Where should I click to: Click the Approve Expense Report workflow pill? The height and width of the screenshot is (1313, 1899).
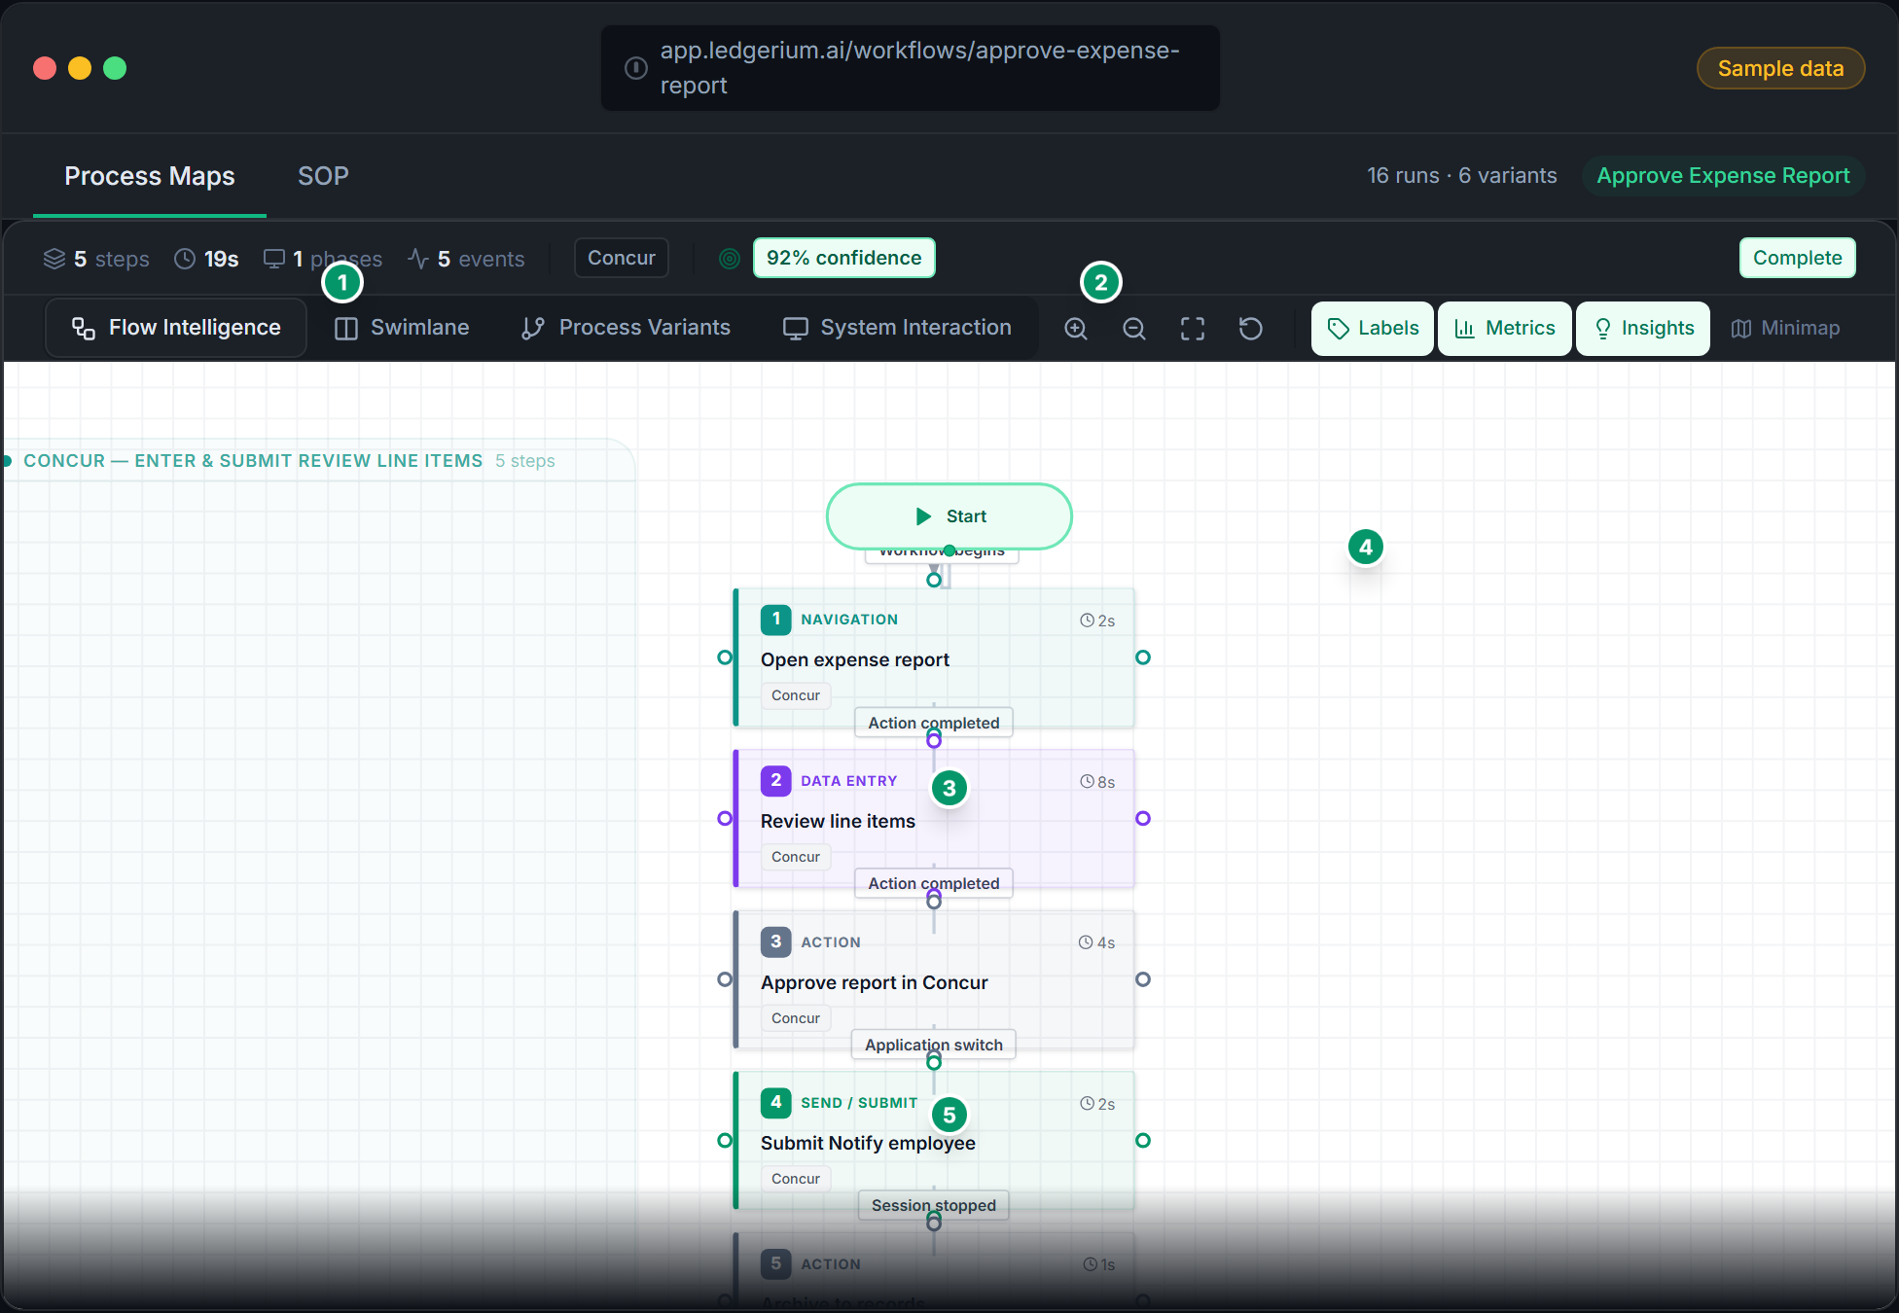pos(1723,176)
